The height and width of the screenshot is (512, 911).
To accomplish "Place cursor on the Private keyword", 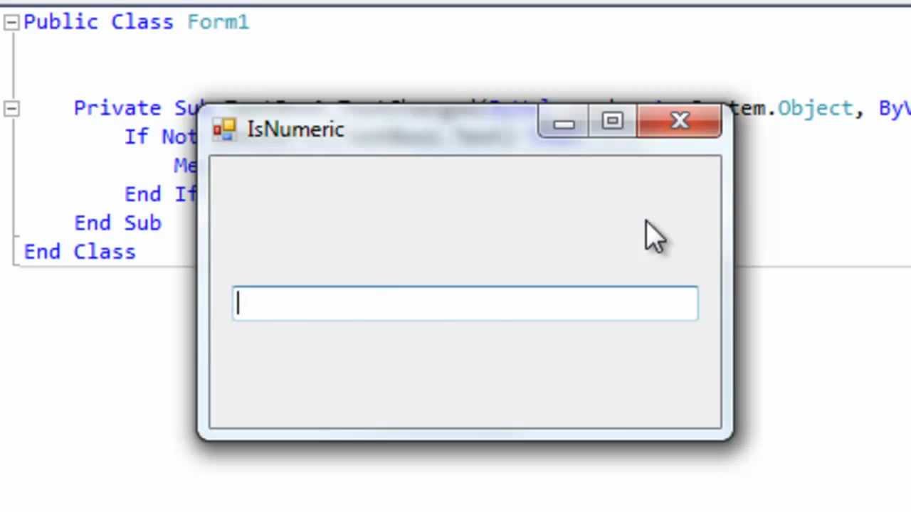I will (x=117, y=108).
